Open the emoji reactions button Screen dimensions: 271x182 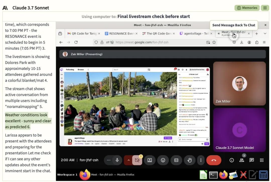163,160
